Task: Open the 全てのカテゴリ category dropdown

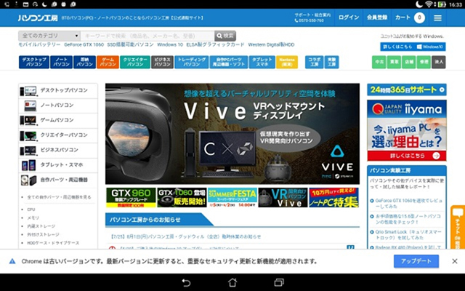Action: point(49,36)
